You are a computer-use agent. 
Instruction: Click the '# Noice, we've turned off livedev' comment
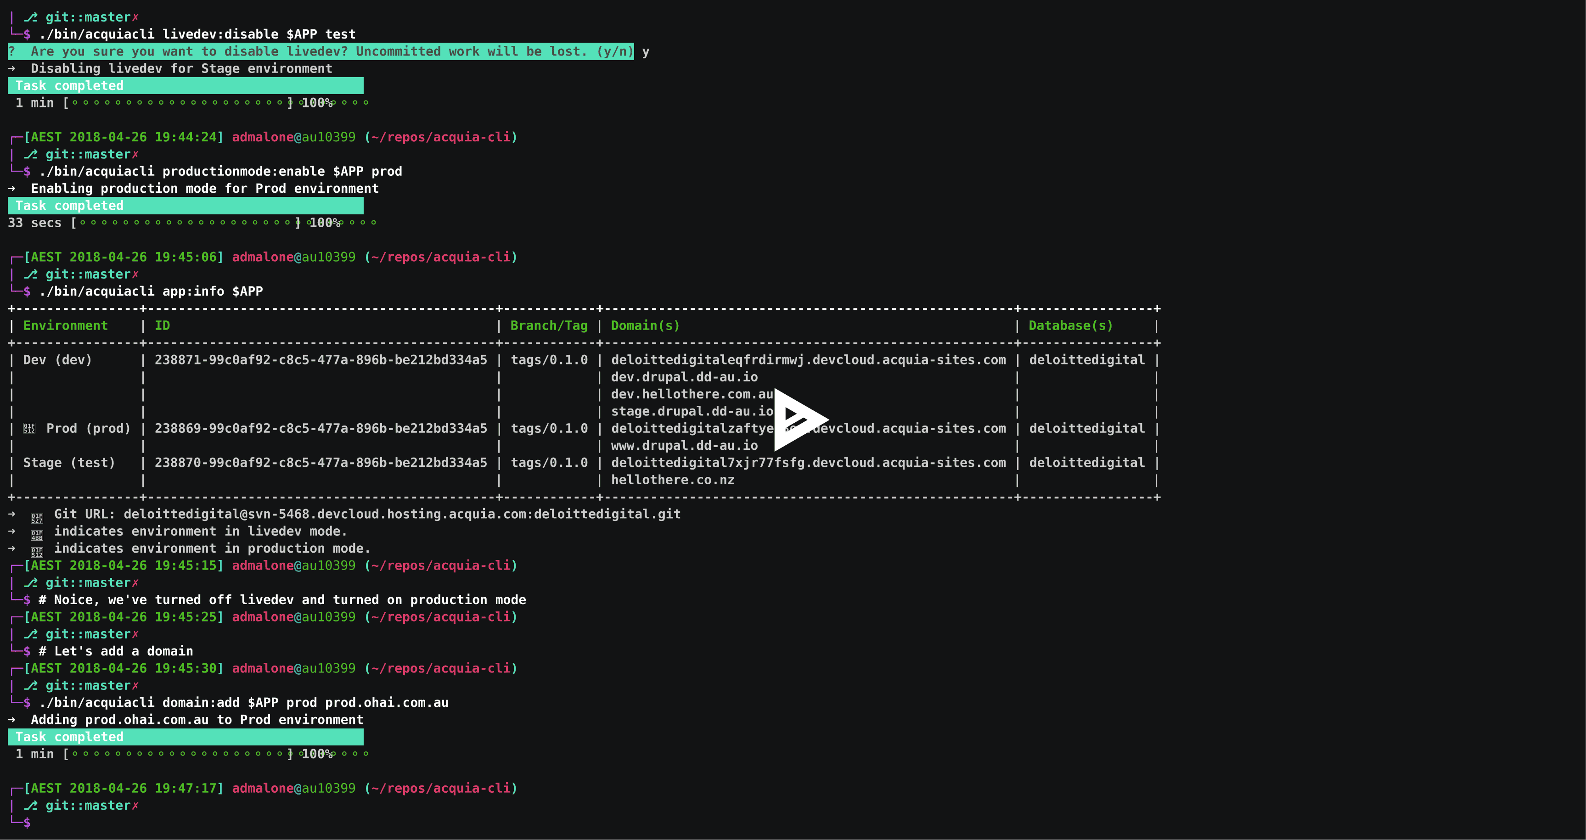[x=282, y=600]
